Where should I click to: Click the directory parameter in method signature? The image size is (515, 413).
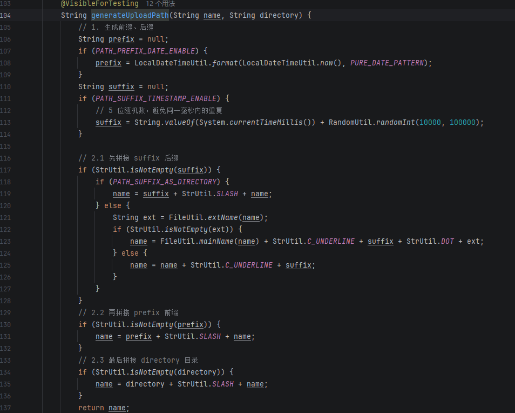(x=279, y=15)
